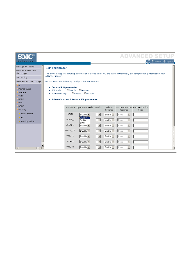The height and width of the screenshot is (273, 177).
Task: Open WLAN_XR Version dropdown
Action: tap(98, 131)
